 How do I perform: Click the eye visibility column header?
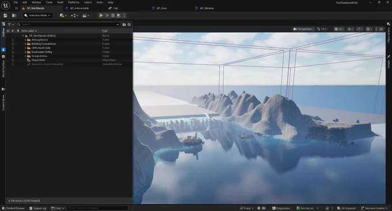click(x=7, y=31)
